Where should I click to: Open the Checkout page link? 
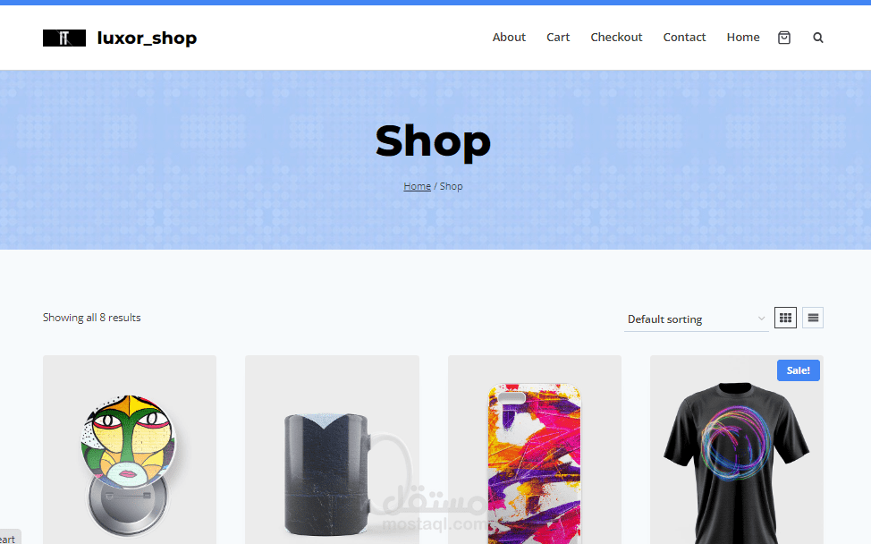616,38
